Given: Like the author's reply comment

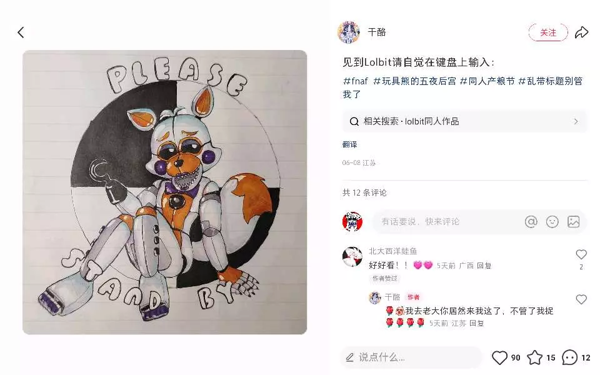Looking at the screenshot, I should click(x=581, y=299).
